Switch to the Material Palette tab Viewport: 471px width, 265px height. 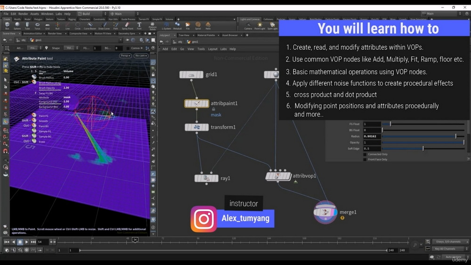[206, 35]
